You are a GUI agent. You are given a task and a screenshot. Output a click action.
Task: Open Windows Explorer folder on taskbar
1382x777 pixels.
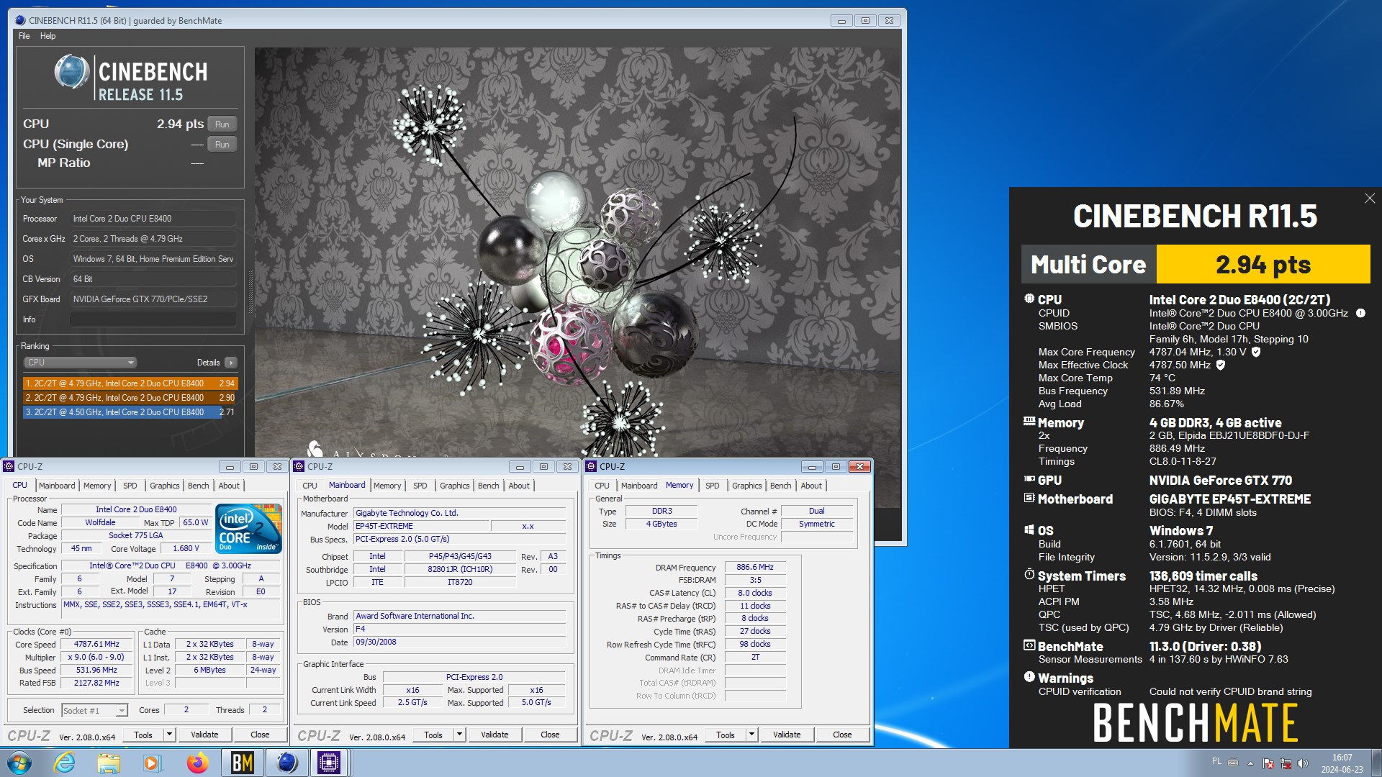[x=109, y=763]
